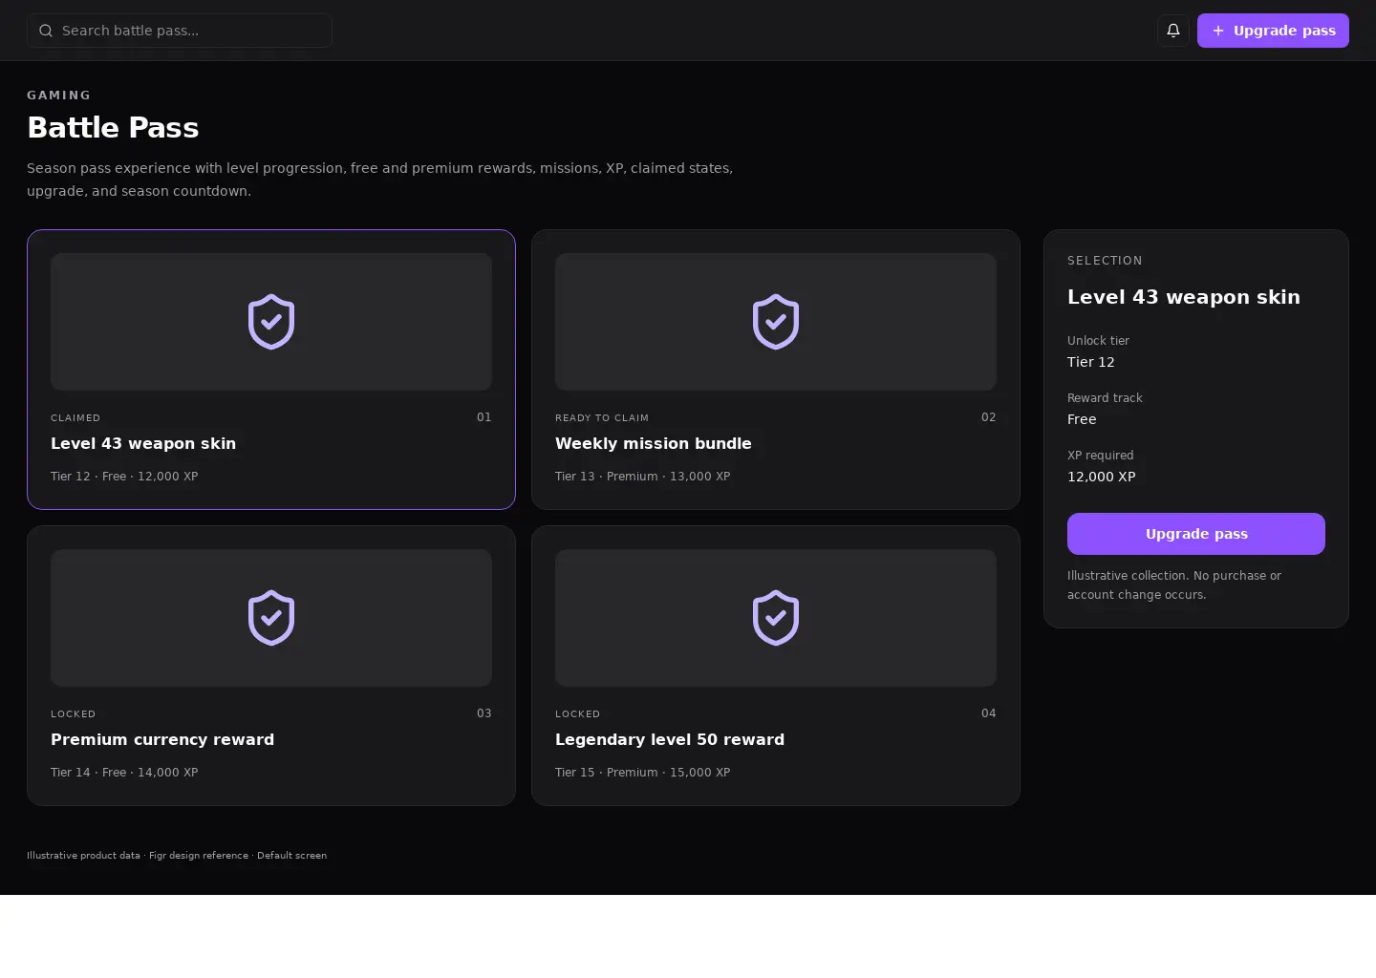The width and height of the screenshot is (1376, 978).
Task: Click the shield icon on Weekly mission bundle
Action: [x=776, y=322]
